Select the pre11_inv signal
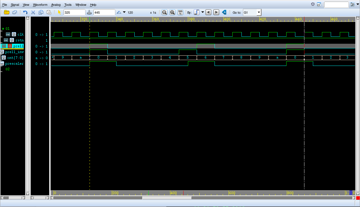 click(x=14, y=52)
